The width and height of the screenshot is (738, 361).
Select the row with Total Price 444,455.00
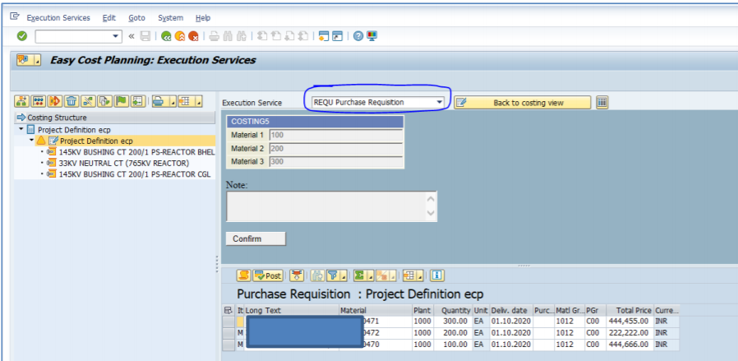click(x=228, y=322)
